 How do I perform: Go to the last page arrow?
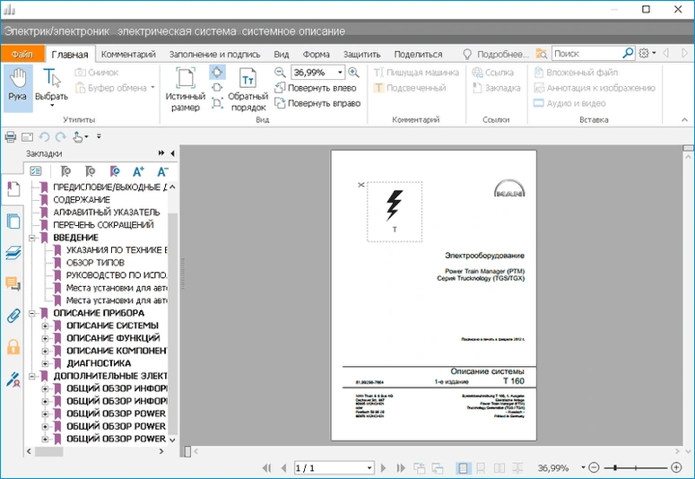coord(401,467)
